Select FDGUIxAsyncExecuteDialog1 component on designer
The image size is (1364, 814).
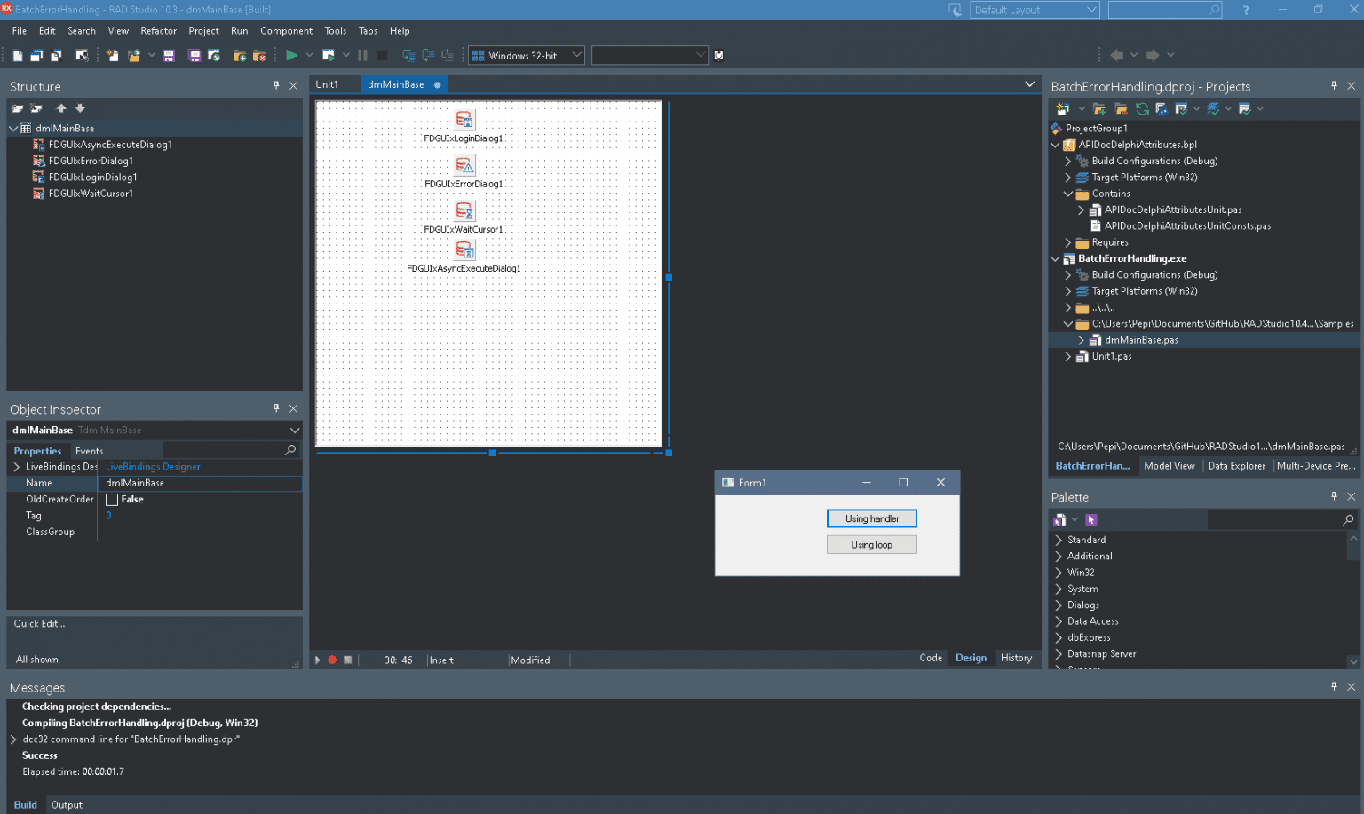tap(464, 250)
